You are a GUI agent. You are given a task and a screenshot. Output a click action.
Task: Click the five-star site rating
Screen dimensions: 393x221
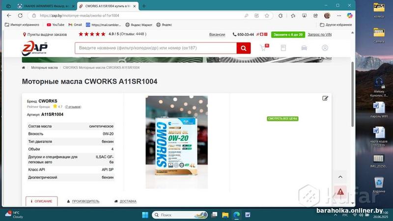(92, 34)
